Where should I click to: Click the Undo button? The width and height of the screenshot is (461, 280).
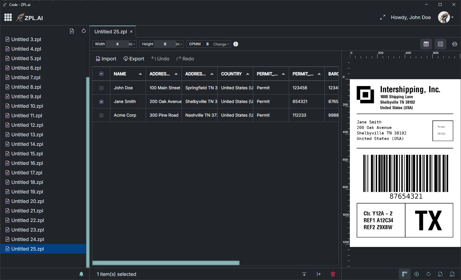coord(160,59)
